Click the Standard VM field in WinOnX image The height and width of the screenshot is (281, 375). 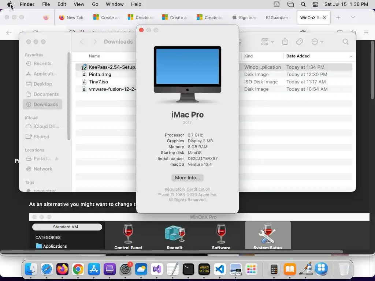[67, 227]
